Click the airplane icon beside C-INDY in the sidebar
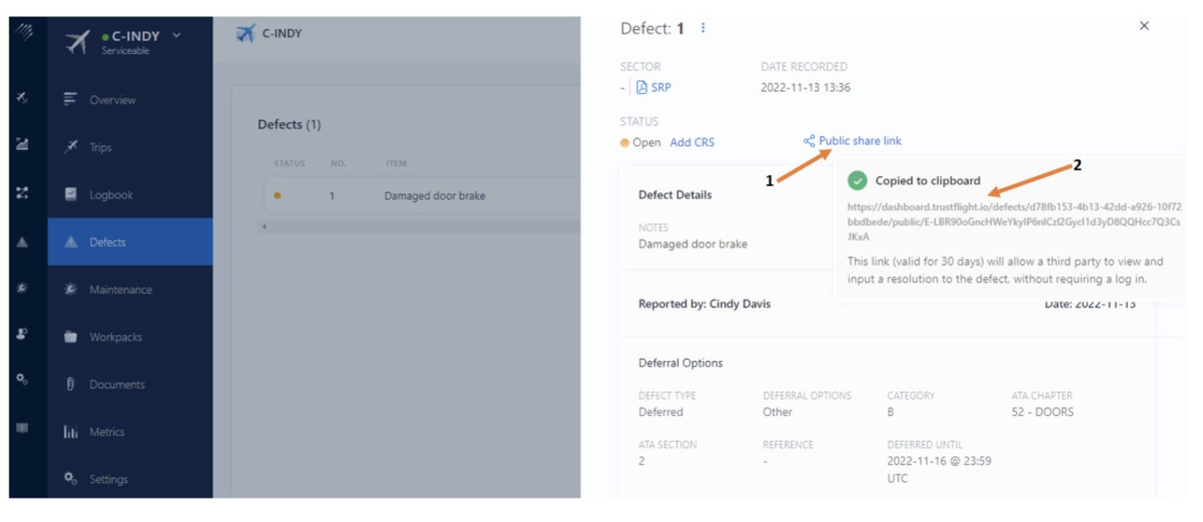Image resolution: width=1203 pixels, height=522 pixels. 77,42
